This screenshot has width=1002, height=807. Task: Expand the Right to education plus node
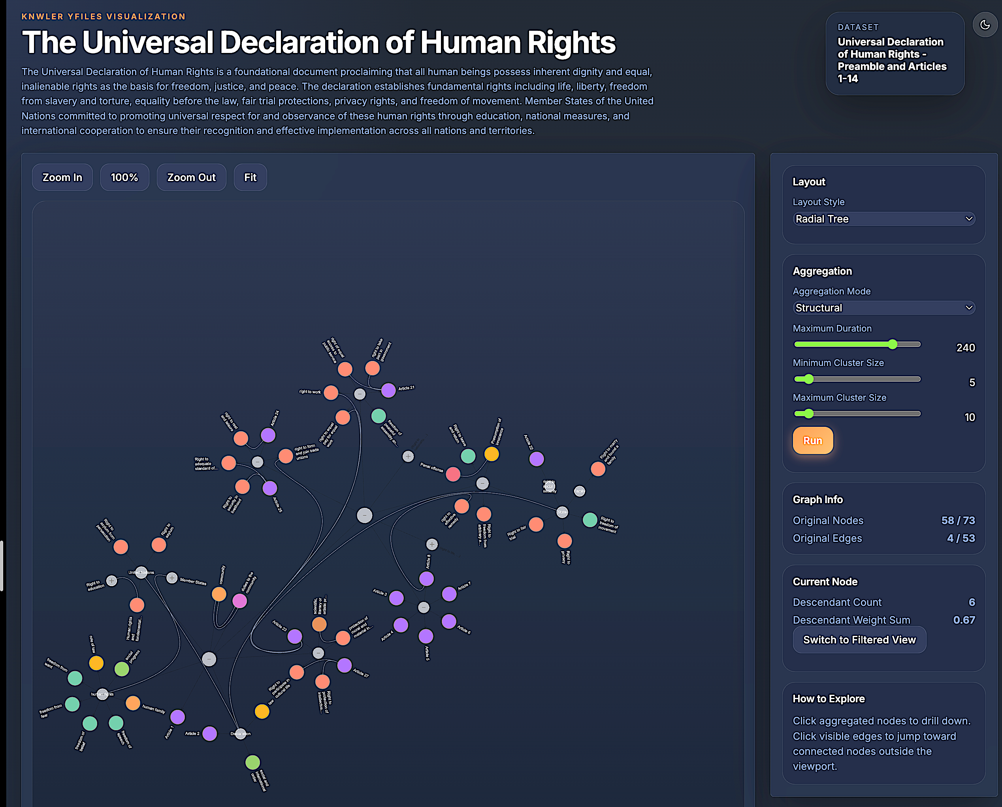click(x=111, y=581)
